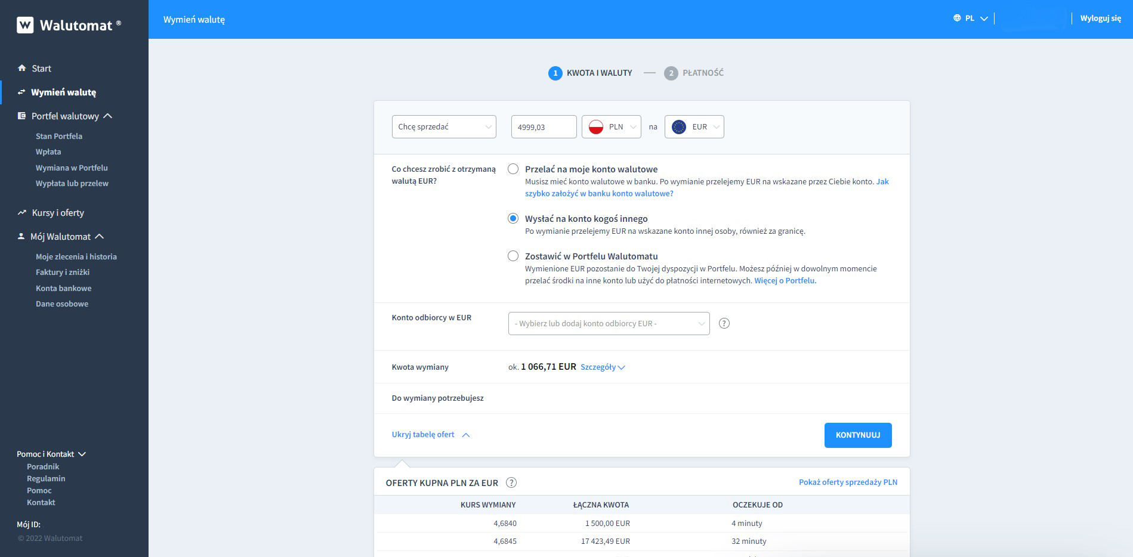The image size is (1133, 557).
Task: Collapse the Portfel walutowy submenu chevron
Action: 108,116
